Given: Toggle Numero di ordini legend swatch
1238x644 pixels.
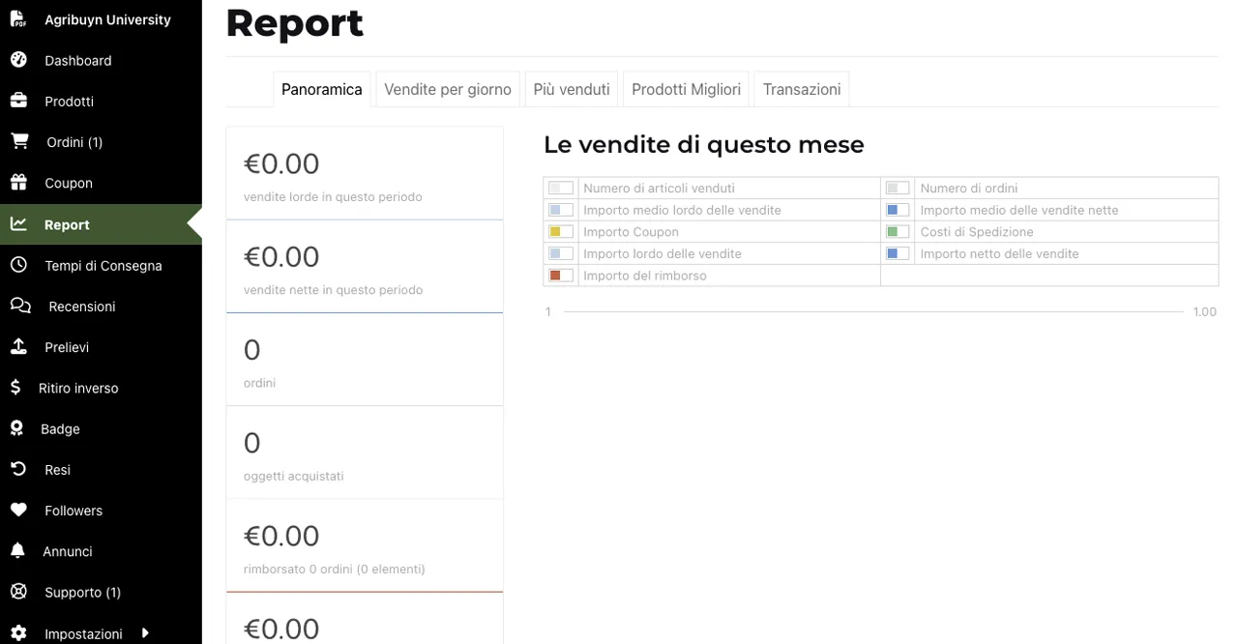Looking at the screenshot, I should pos(898,188).
